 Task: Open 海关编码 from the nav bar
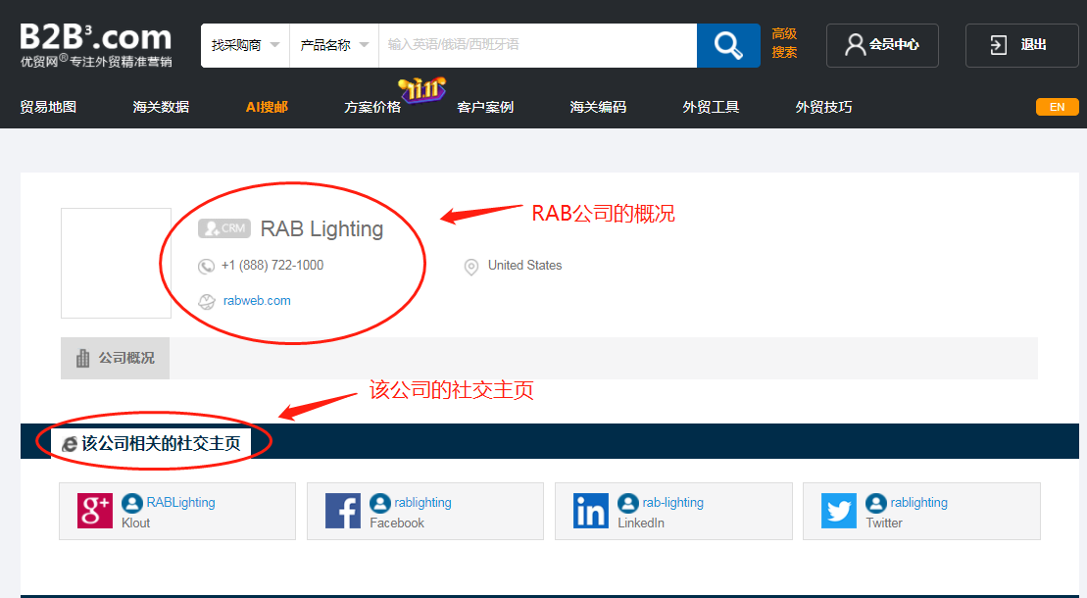point(598,107)
